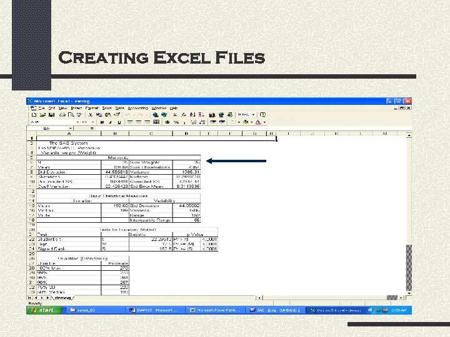The height and width of the screenshot is (337, 450).
Task: Click the Sort Descending icon
Action: (x=201, y=115)
